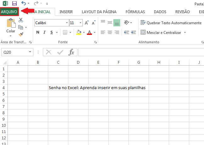
Task: Click the Colar paste icon
Action: click(11, 24)
